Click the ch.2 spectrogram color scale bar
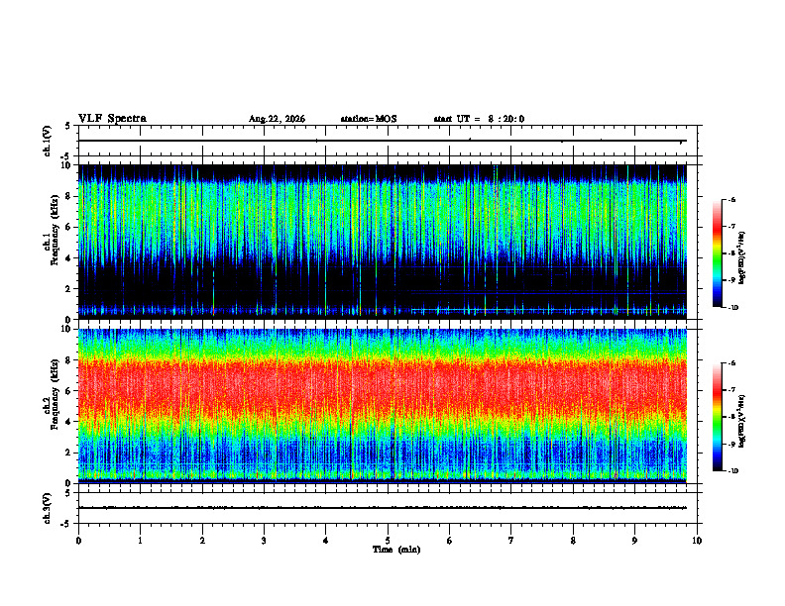Screen dimensions: 785x606 click(x=717, y=417)
